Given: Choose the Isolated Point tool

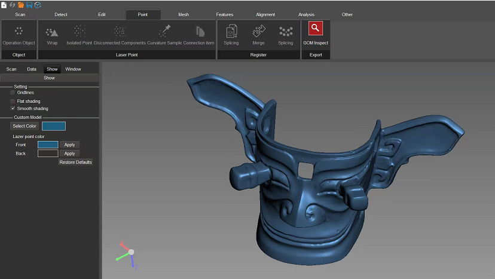Looking at the screenshot, I should pos(80,35).
